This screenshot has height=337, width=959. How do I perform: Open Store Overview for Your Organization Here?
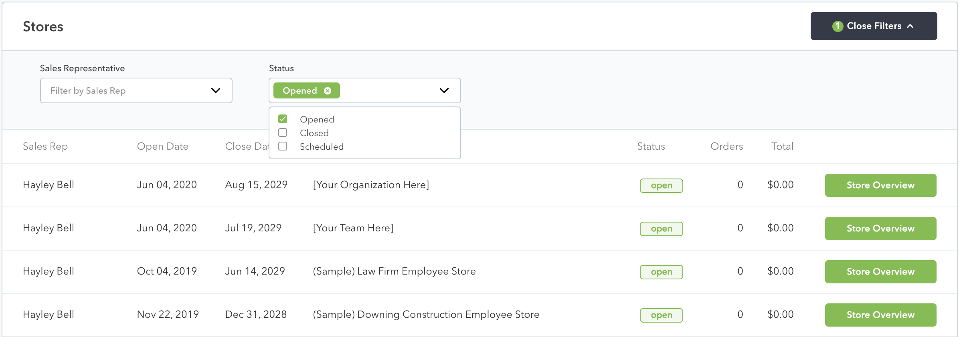click(880, 185)
